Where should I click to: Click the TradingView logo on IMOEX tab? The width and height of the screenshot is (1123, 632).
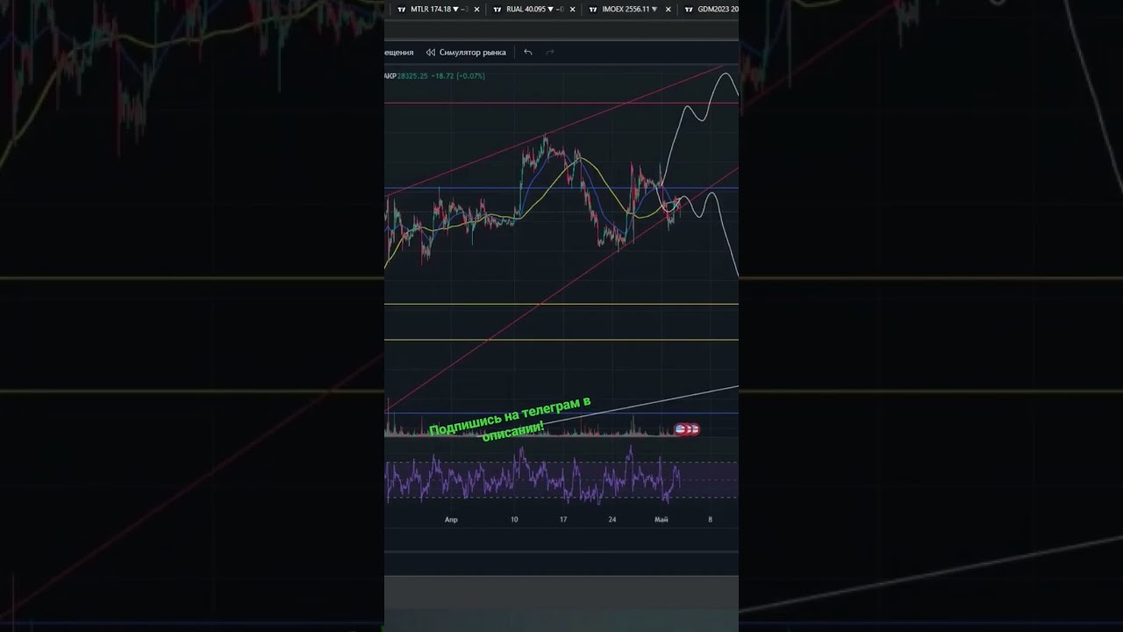[593, 10]
